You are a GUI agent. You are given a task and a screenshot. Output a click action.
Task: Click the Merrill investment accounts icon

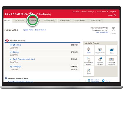coord(6,78)
